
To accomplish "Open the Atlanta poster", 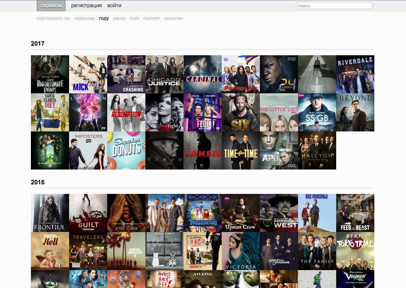I will coord(203,279).
